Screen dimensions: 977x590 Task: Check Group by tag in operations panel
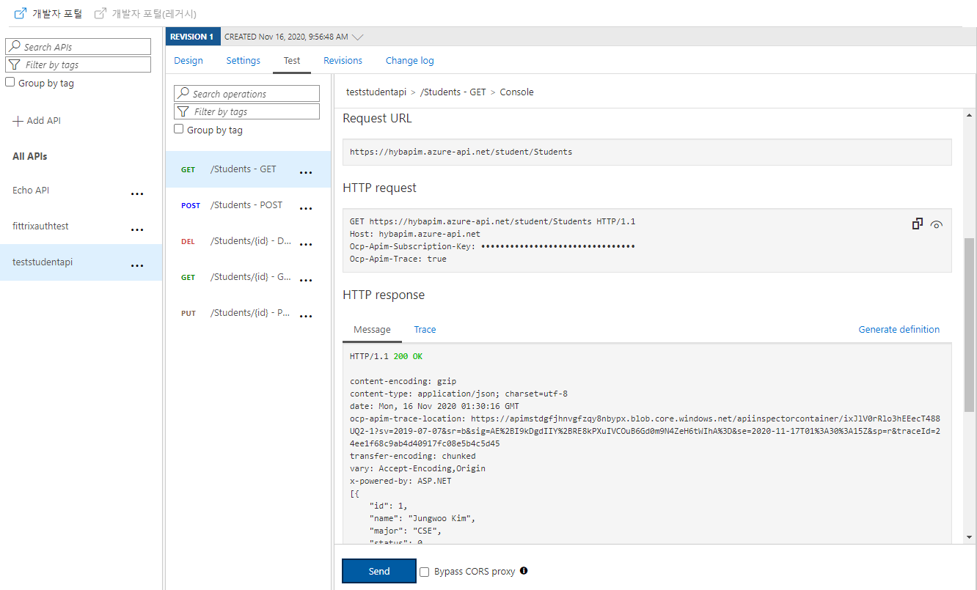coord(179,130)
